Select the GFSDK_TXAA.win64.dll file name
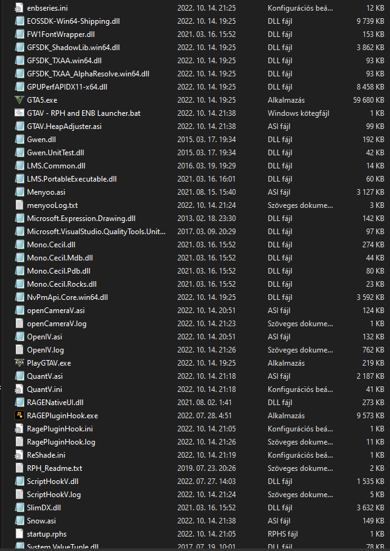 (65, 61)
